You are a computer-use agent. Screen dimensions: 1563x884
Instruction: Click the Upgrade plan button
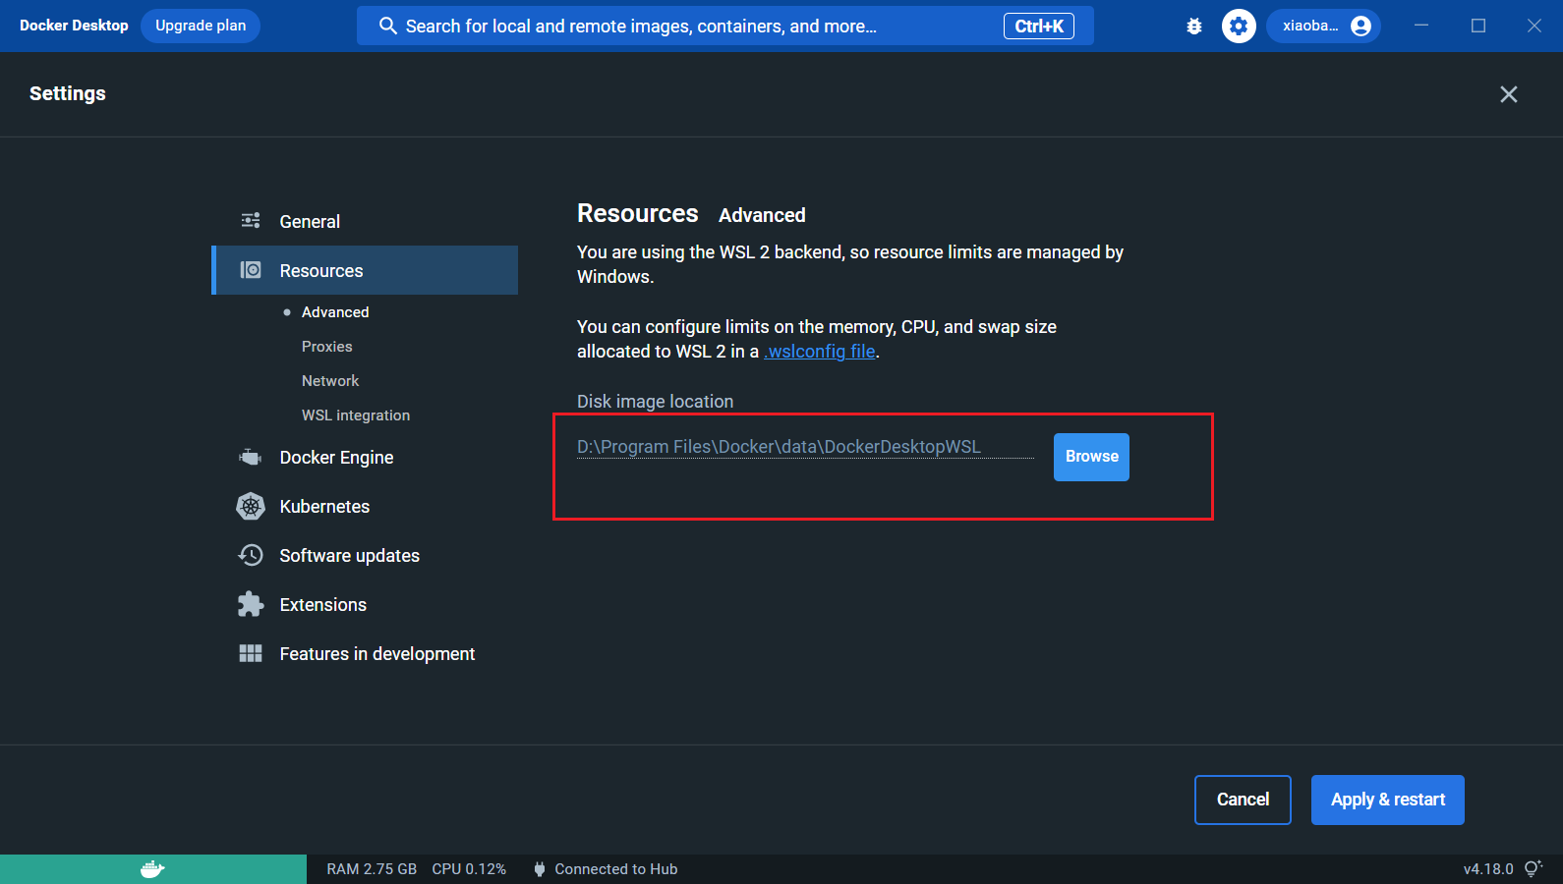click(x=201, y=27)
